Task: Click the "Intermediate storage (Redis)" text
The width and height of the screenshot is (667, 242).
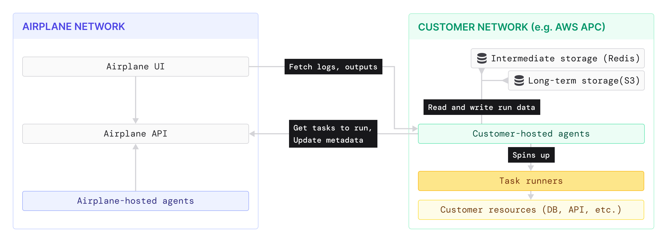Action: pyautogui.click(x=566, y=58)
